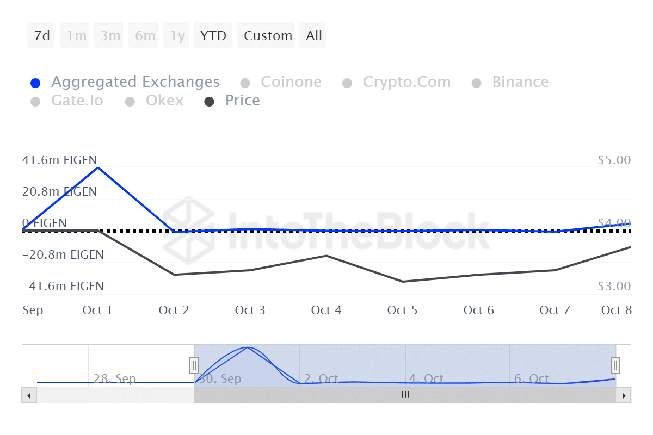Choose the 6m time range

click(x=143, y=35)
